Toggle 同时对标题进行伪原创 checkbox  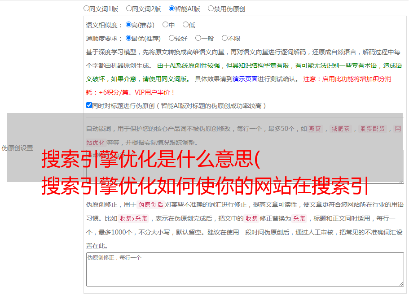tap(89, 105)
